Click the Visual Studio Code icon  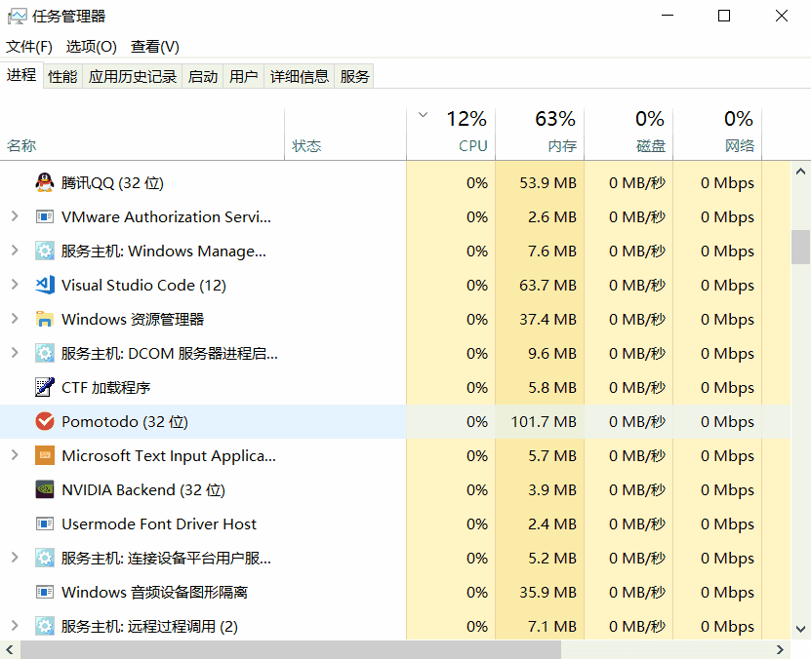45,285
